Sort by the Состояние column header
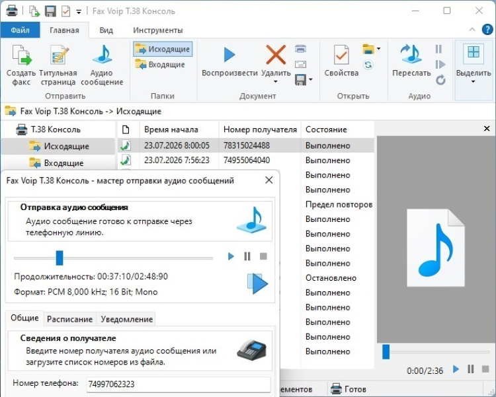Image resolution: width=496 pixels, height=397 pixels. click(x=337, y=129)
